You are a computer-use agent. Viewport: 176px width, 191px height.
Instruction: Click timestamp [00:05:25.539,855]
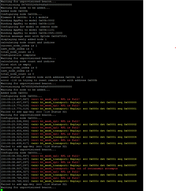tap(15, 121)
